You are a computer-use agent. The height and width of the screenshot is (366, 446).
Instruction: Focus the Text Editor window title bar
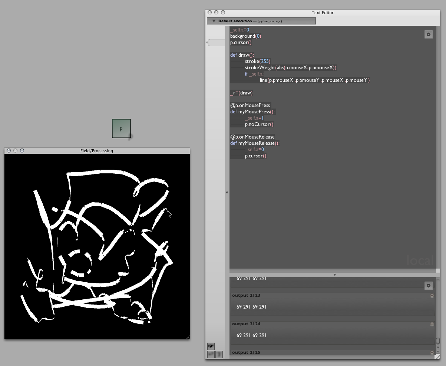[x=323, y=13]
